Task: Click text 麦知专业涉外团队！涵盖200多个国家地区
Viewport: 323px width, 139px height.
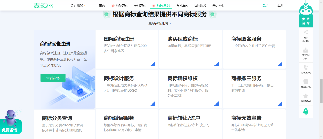Action: [x=125, y=48]
